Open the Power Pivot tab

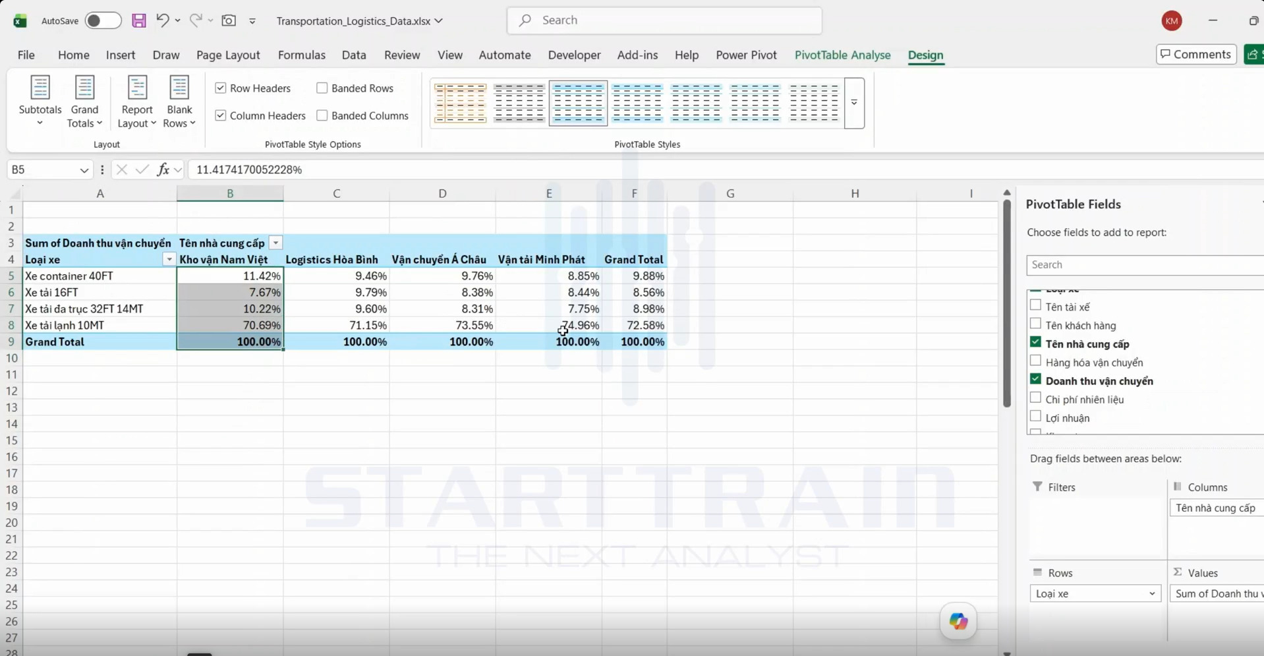tap(746, 55)
